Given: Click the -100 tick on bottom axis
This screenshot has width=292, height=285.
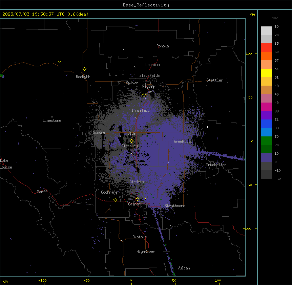Looking at the screenshot, I should pos(42,280).
